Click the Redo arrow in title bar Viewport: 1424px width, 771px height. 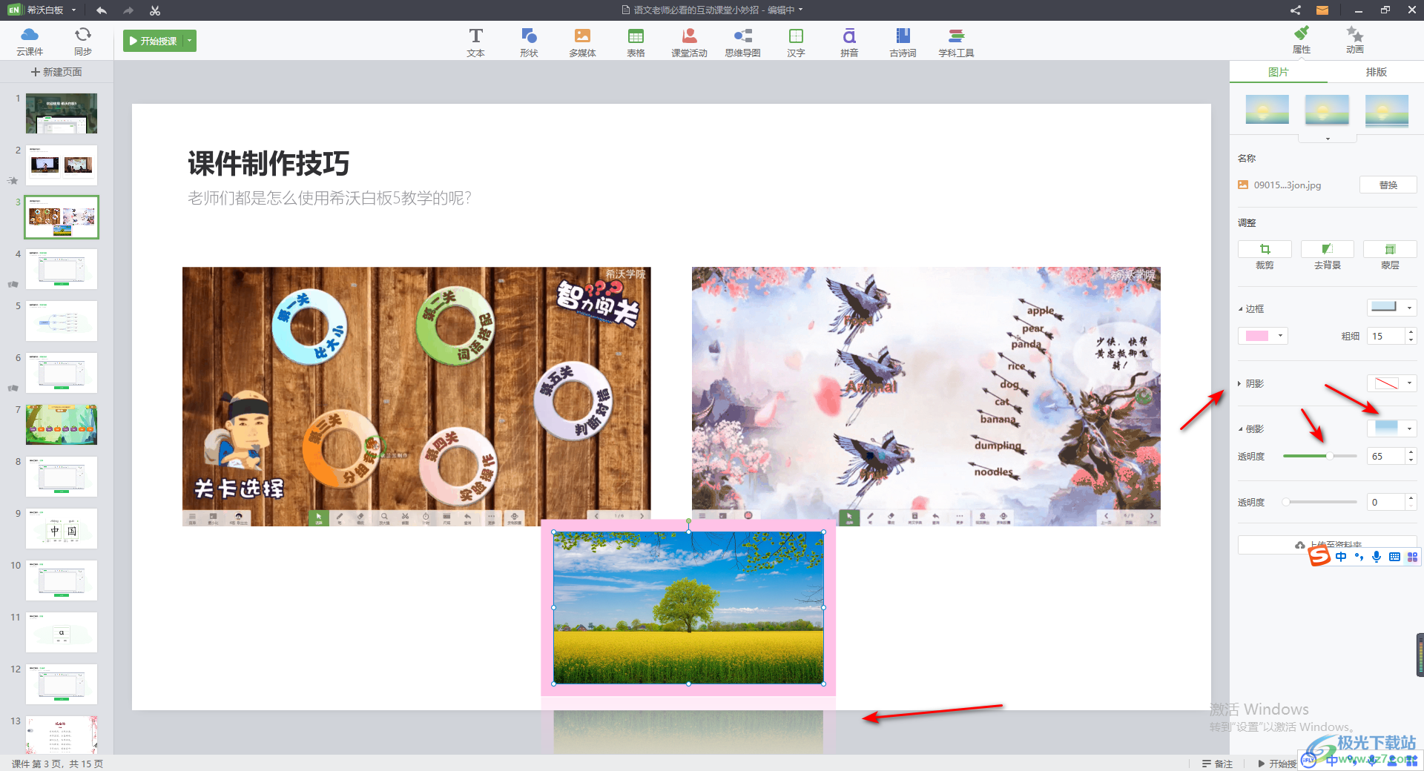point(128,10)
